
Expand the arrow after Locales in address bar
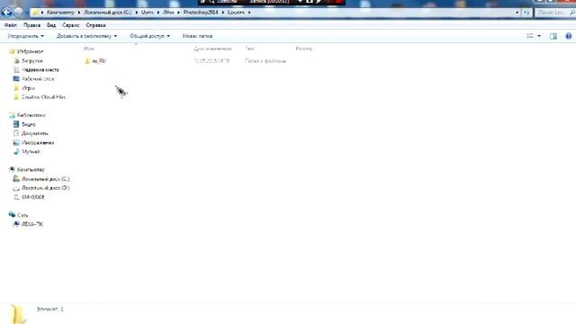pos(249,12)
